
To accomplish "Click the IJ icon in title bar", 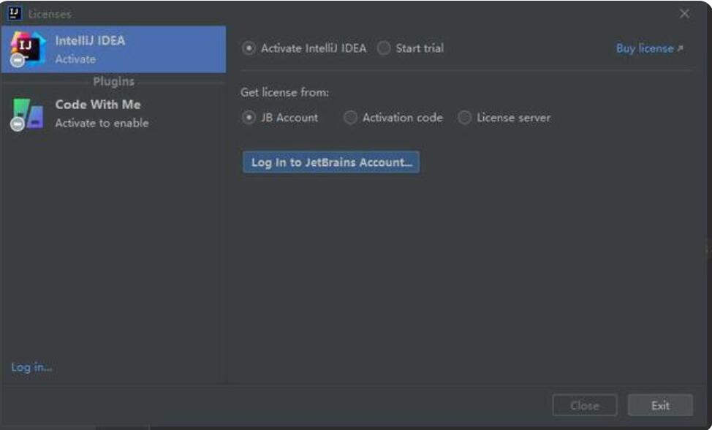I will (15, 14).
